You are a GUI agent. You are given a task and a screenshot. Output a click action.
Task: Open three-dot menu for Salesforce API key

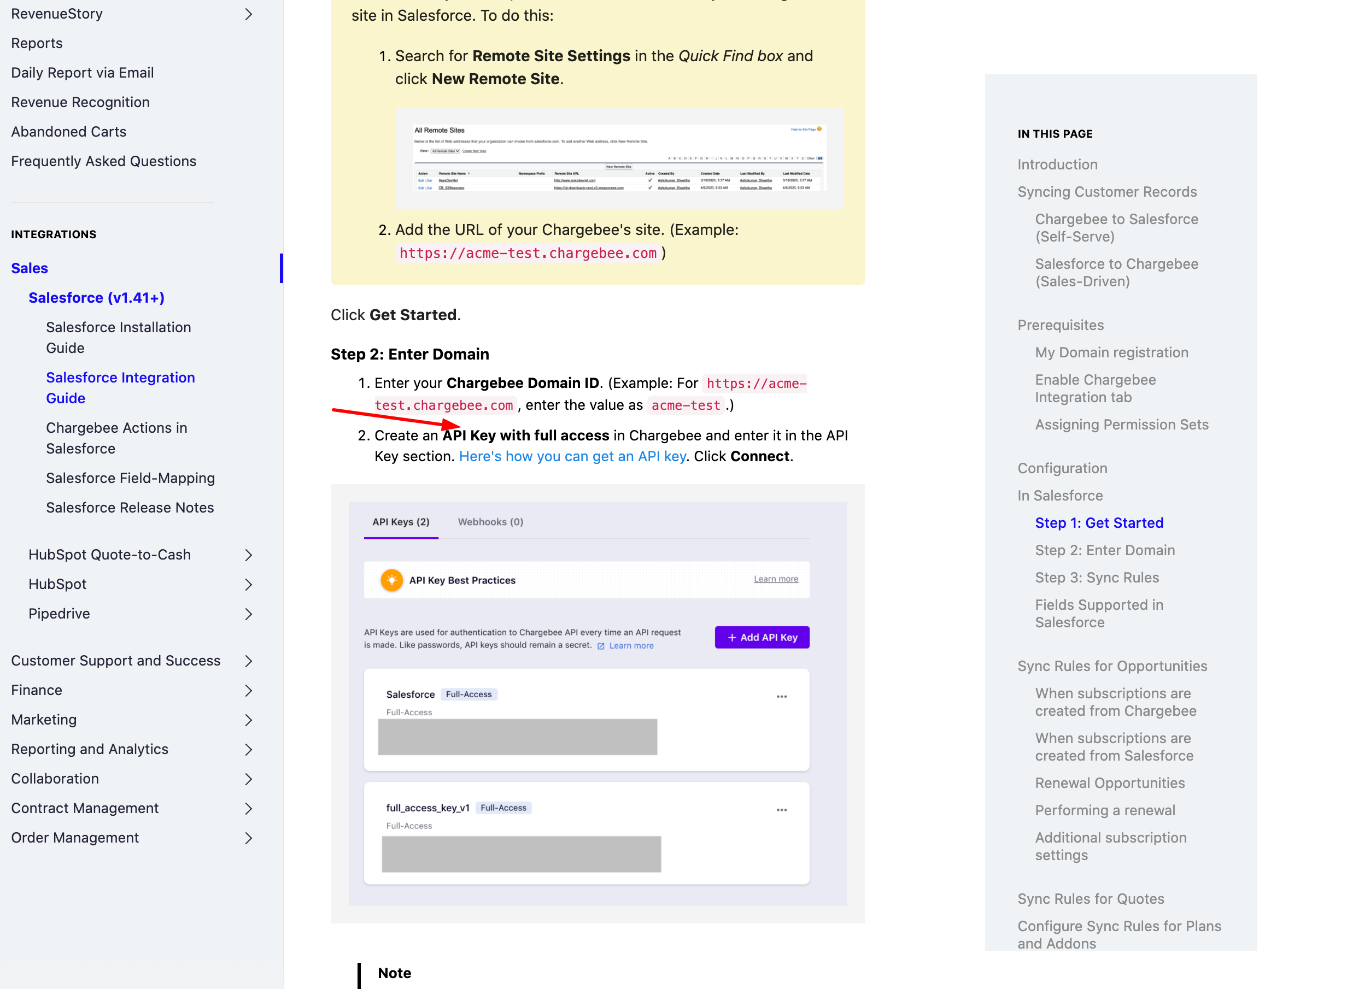(x=781, y=696)
